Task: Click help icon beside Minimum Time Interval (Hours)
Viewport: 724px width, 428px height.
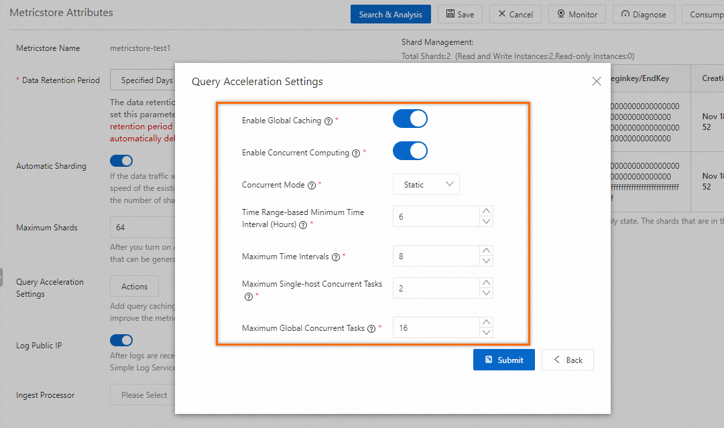Action: pyautogui.click(x=303, y=225)
